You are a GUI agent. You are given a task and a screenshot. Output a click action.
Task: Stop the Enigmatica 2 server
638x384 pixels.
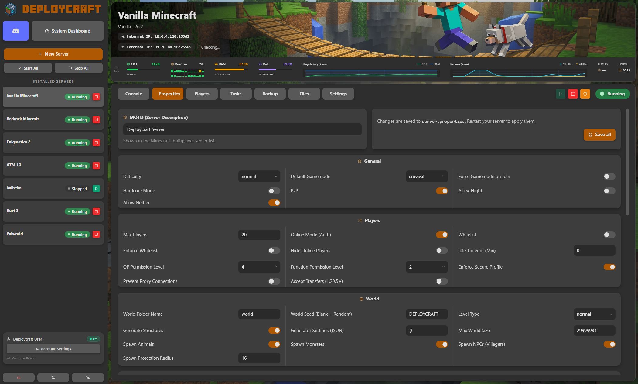[96, 143]
